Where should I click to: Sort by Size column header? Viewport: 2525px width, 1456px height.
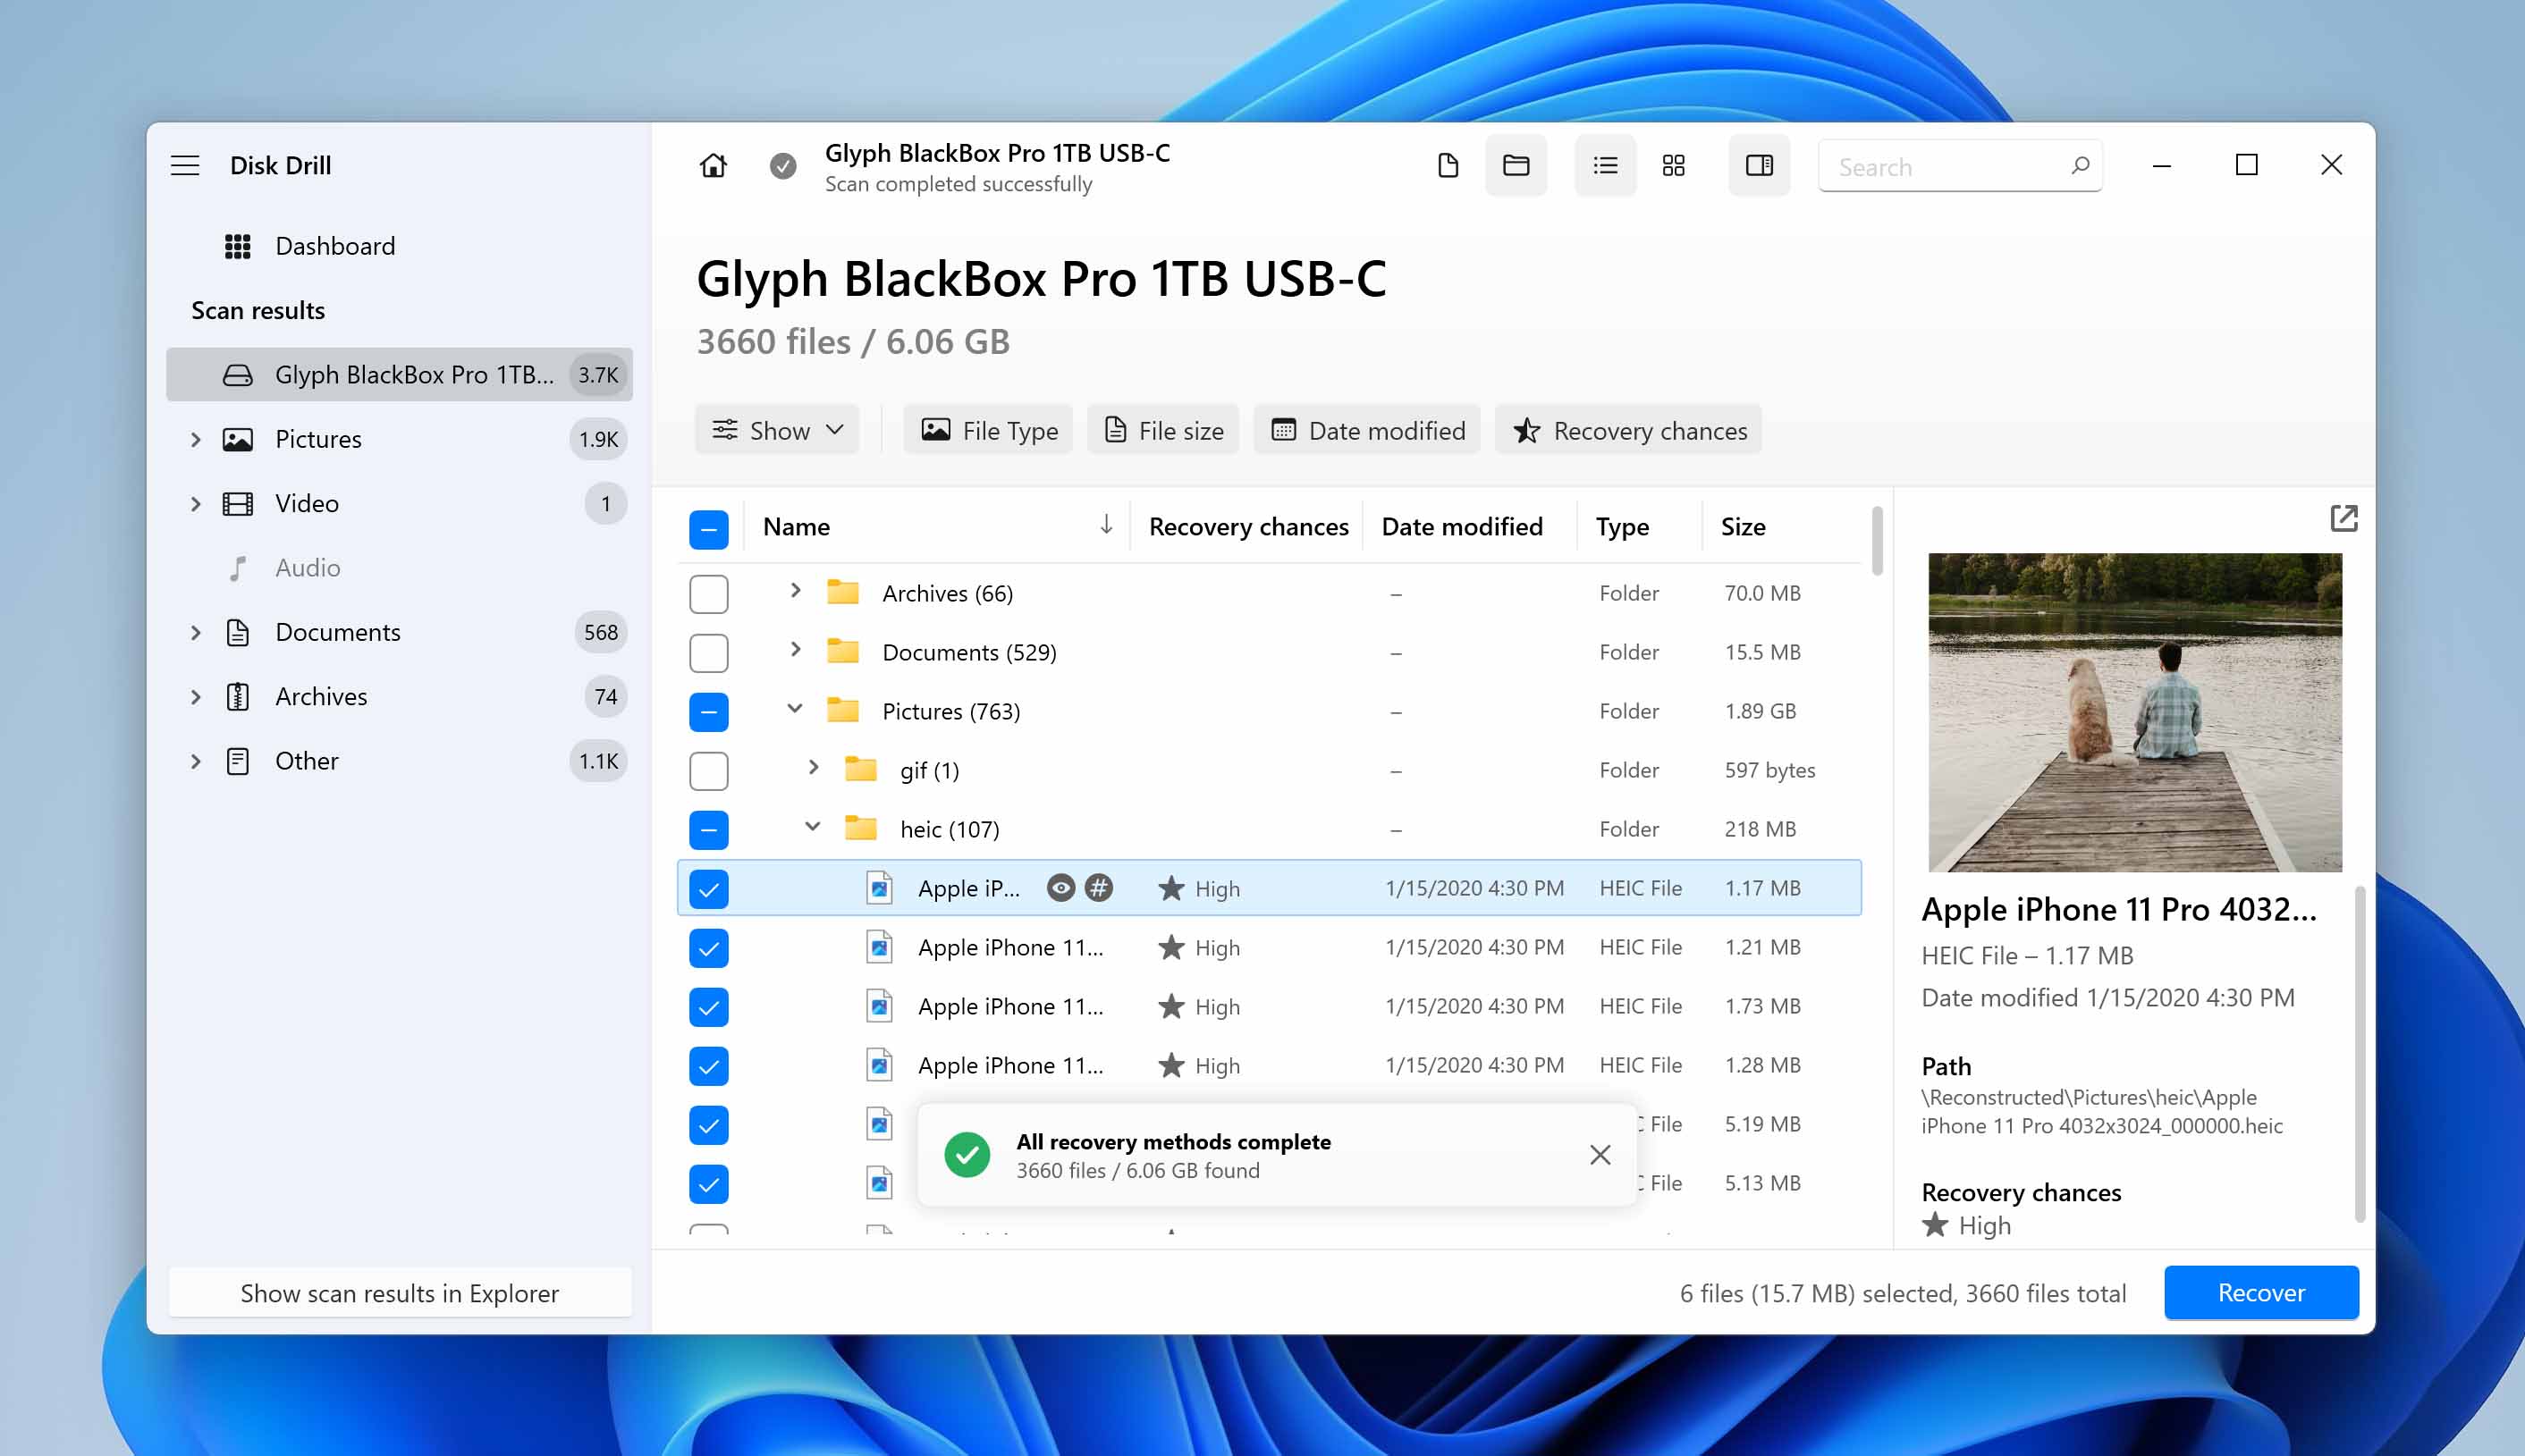[1743, 526]
